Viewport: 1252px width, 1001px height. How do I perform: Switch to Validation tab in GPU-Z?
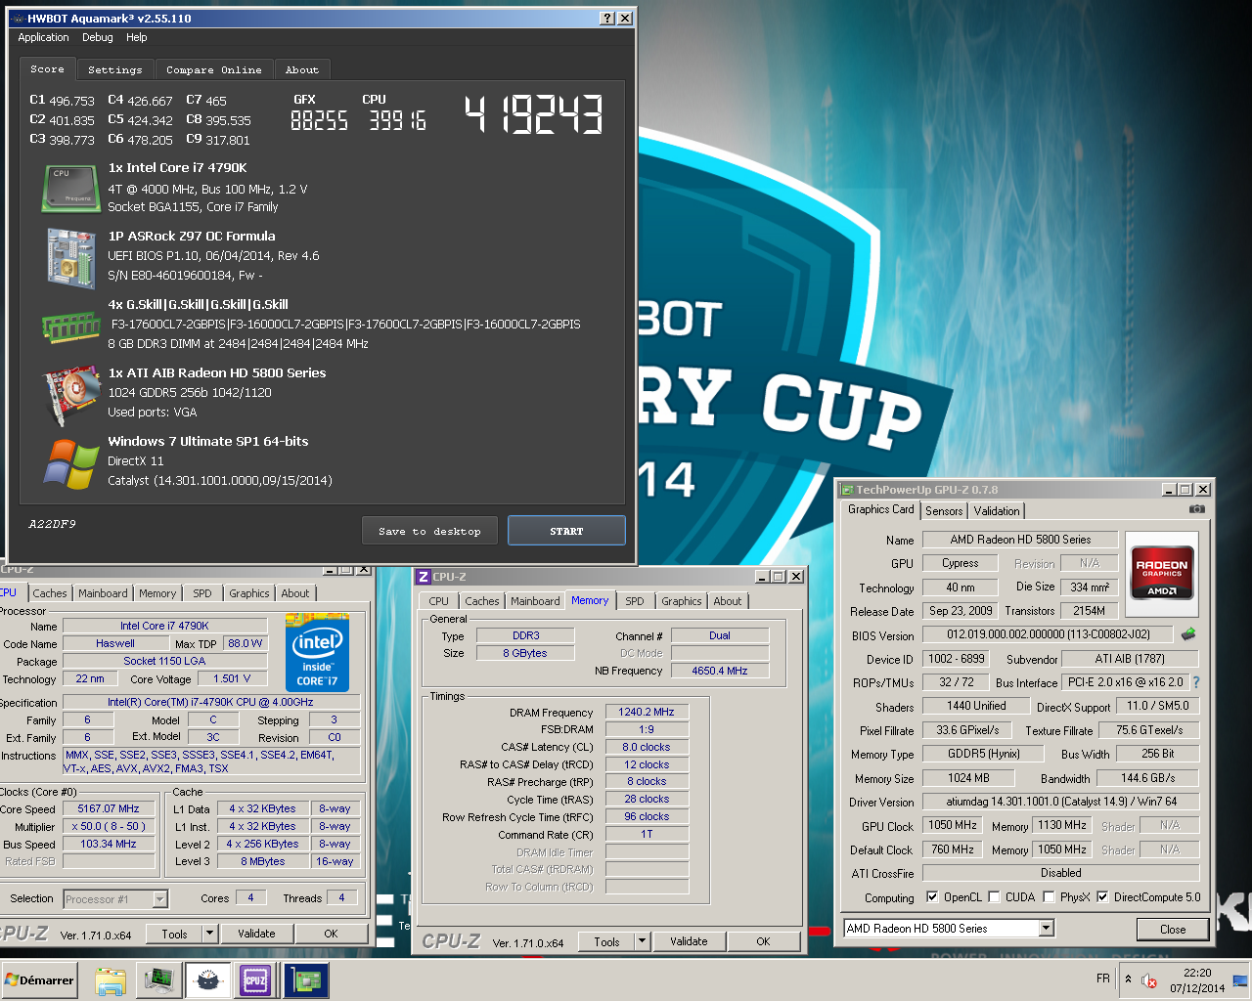click(x=997, y=510)
